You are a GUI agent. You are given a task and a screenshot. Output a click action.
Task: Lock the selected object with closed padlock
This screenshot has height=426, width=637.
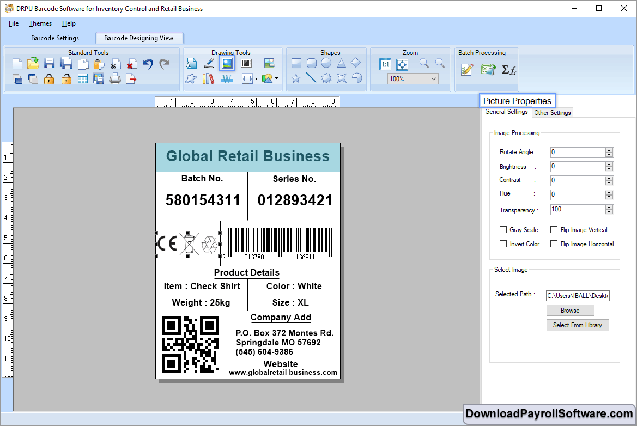(x=49, y=79)
